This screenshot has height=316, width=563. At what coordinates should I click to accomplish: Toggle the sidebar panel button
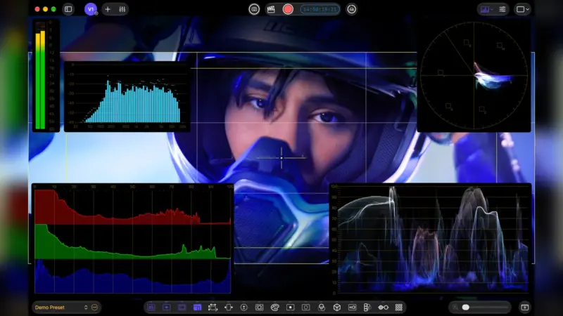[68, 9]
